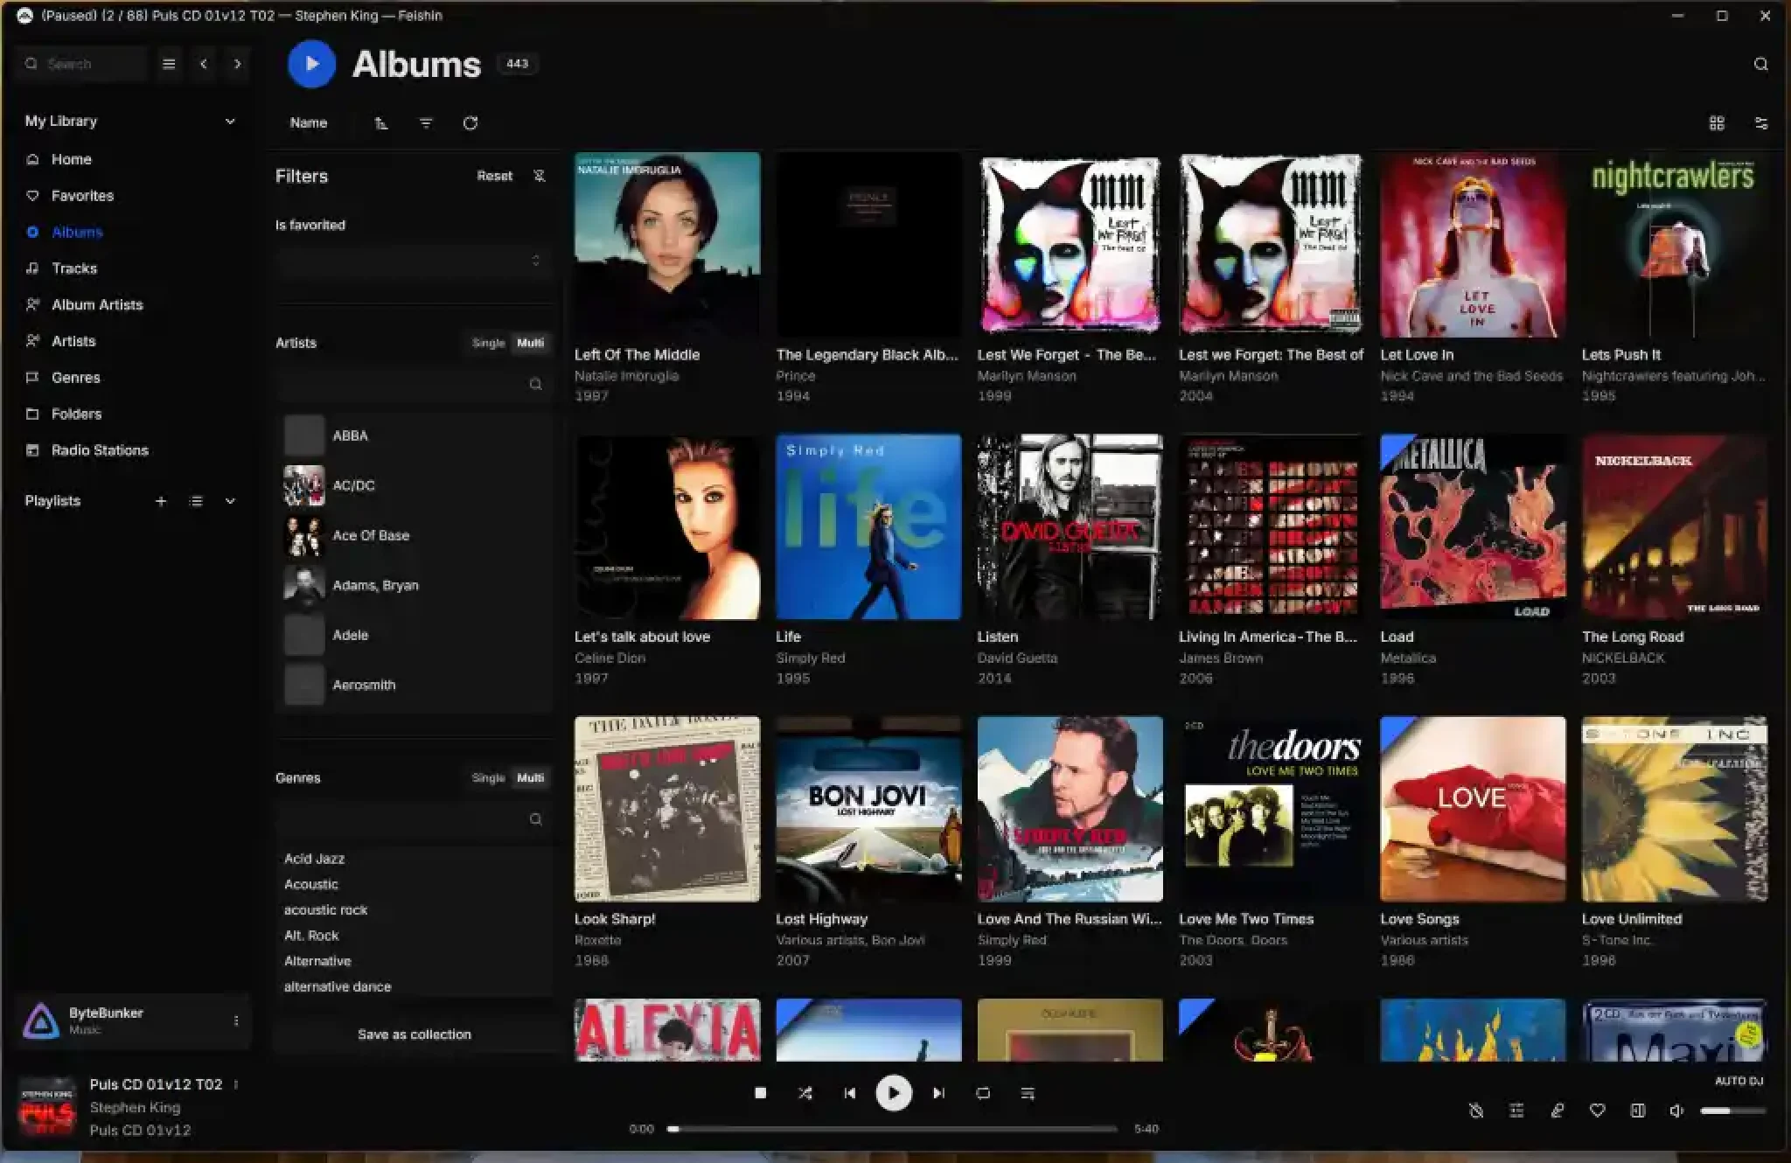The image size is (1791, 1163).
Task: Open Favorites in the sidebar
Action: pyautogui.click(x=82, y=196)
